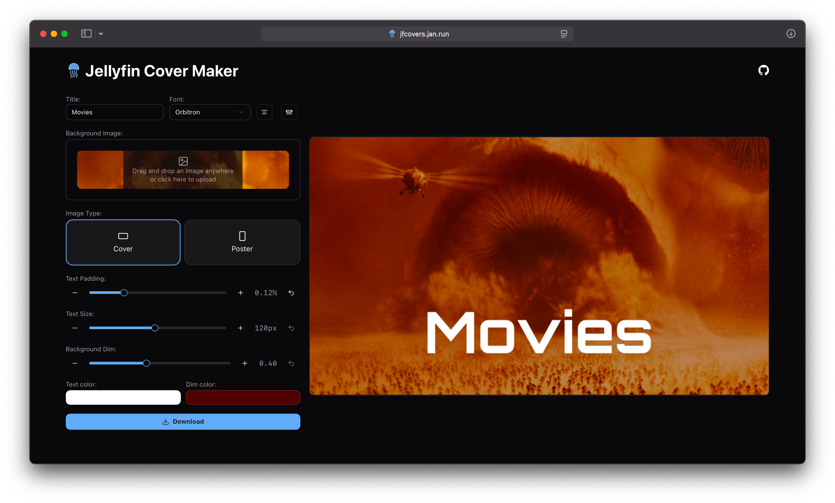Viewport: 835px width, 503px height.
Task: Click the background image drop zone
Action: pyautogui.click(x=183, y=170)
